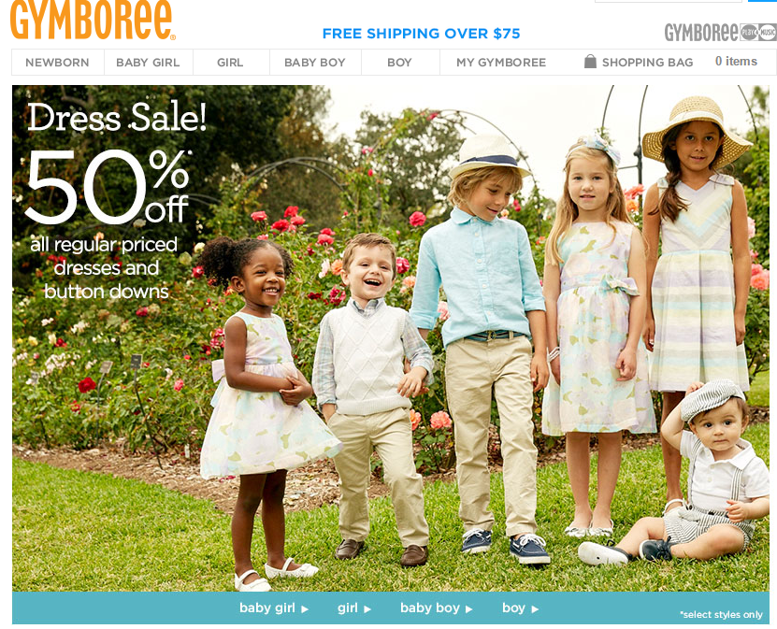
Task: Click arrow next to girl banner link
Action: (367, 609)
